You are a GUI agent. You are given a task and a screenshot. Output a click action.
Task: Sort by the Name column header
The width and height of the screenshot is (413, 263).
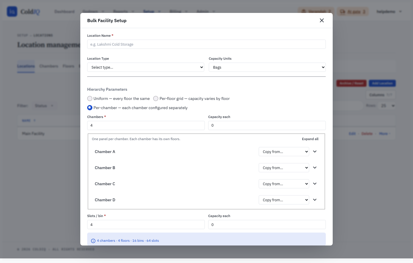point(28,121)
